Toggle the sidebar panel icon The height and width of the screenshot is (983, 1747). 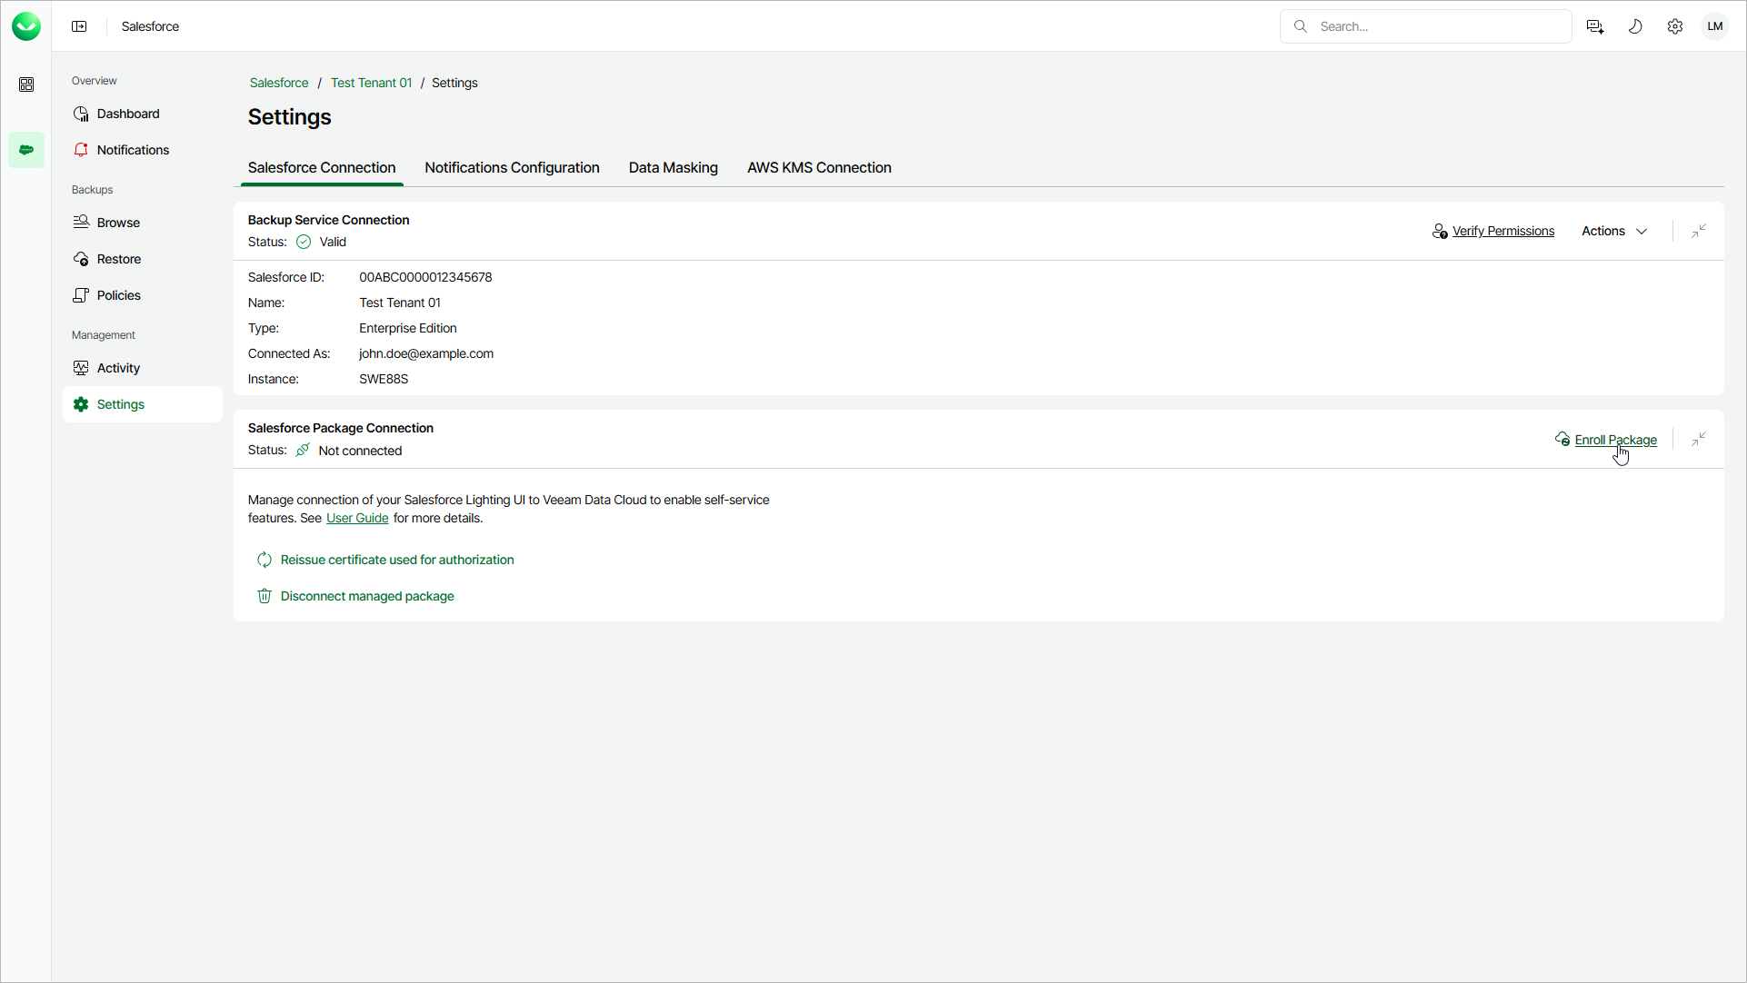(x=79, y=26)
